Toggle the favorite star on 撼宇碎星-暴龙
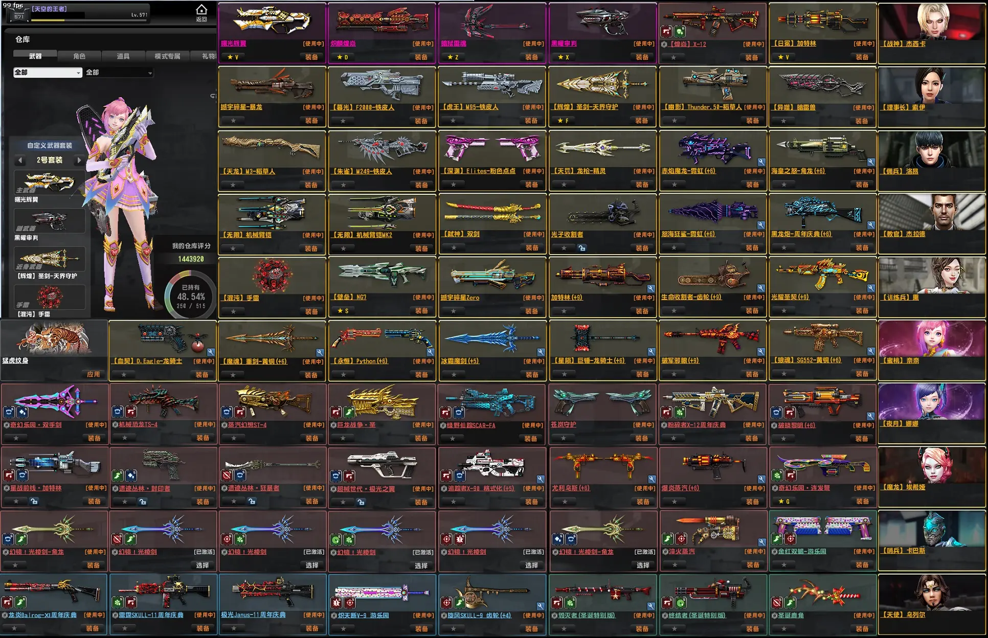 click(233, 121)
